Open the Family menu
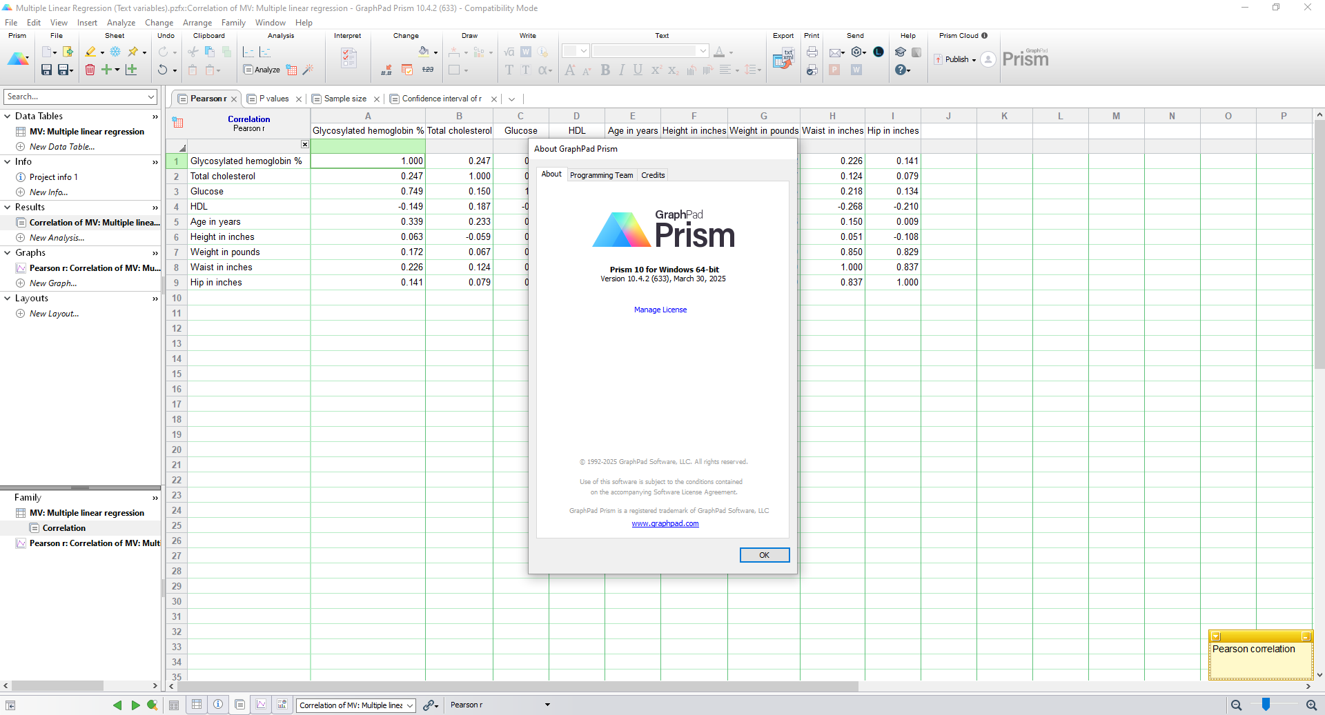This screenshot has width=1325, height=715. [233, 23]
